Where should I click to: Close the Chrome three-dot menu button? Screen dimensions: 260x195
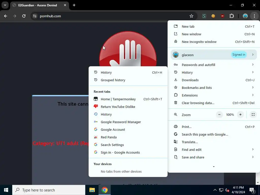click(x=254, y=16)
